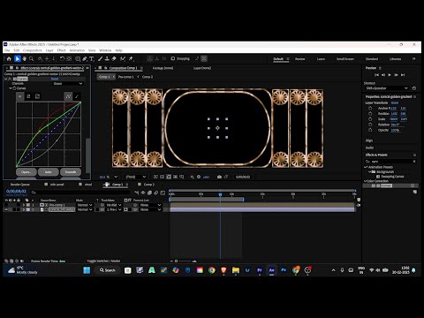Screen dimensions: 424x318
Task: Select the Rotation tool
Action: (62, 59)
